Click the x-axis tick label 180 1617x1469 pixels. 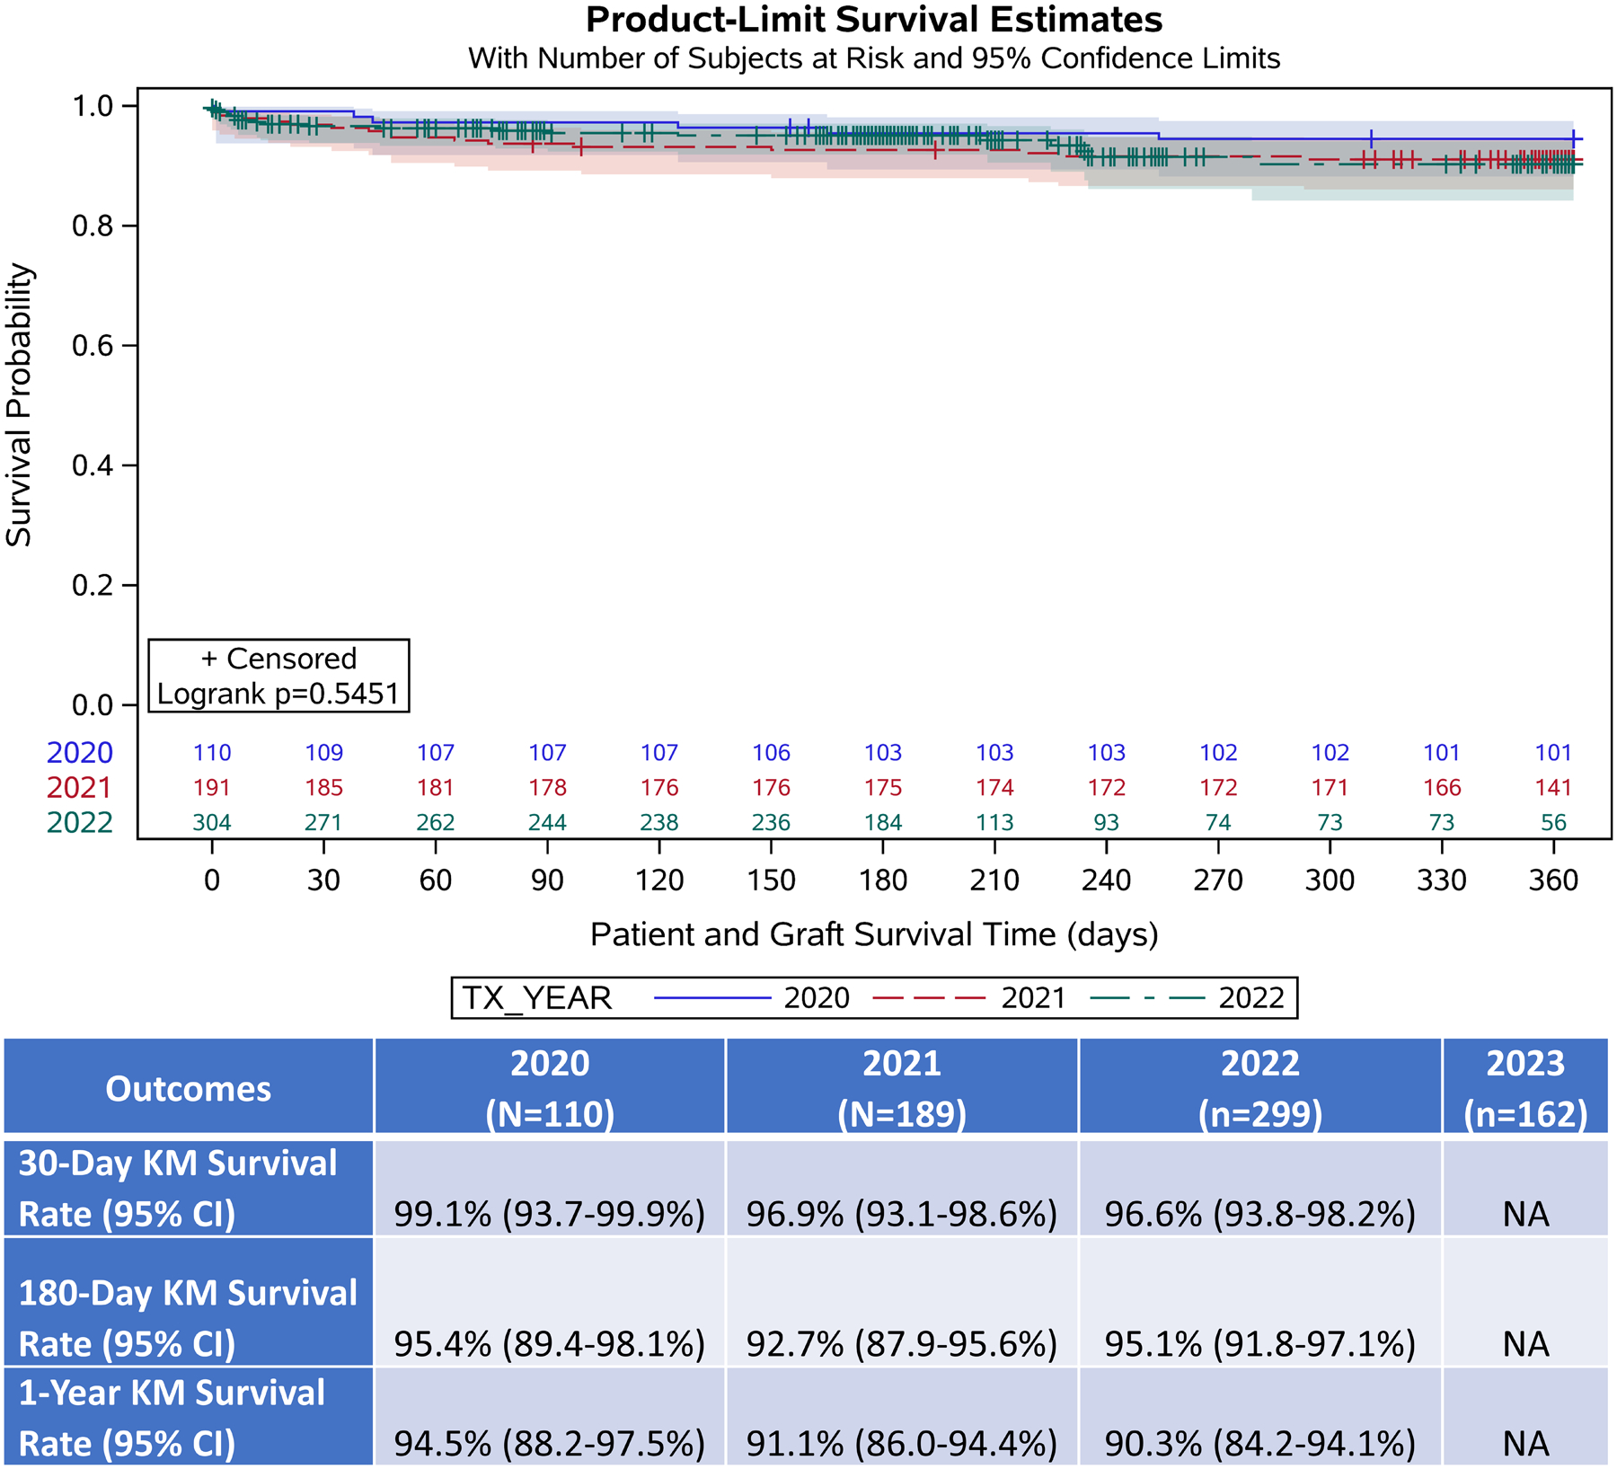883,881
